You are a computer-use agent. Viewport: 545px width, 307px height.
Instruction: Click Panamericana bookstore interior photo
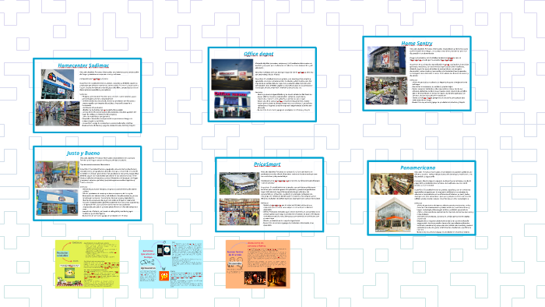click(x=392, y=184)
